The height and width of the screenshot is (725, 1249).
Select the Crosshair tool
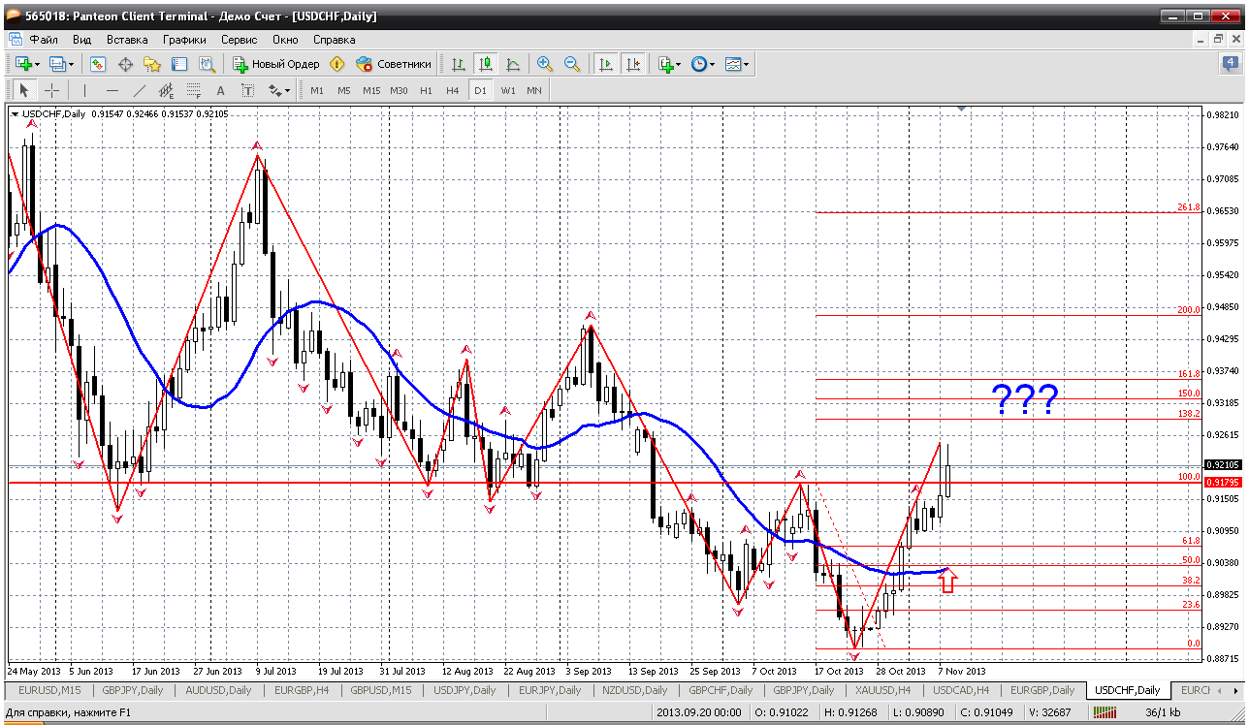pyautogui.click(x=51, y=90)
